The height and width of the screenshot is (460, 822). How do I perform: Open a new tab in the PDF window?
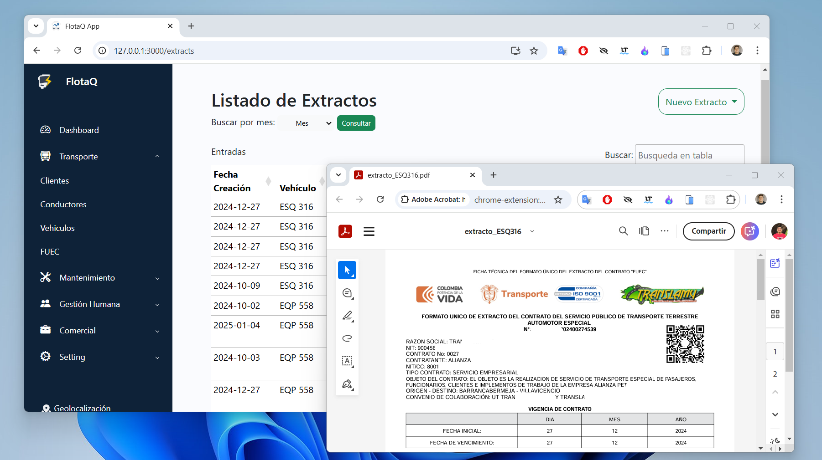click(494, 175)
